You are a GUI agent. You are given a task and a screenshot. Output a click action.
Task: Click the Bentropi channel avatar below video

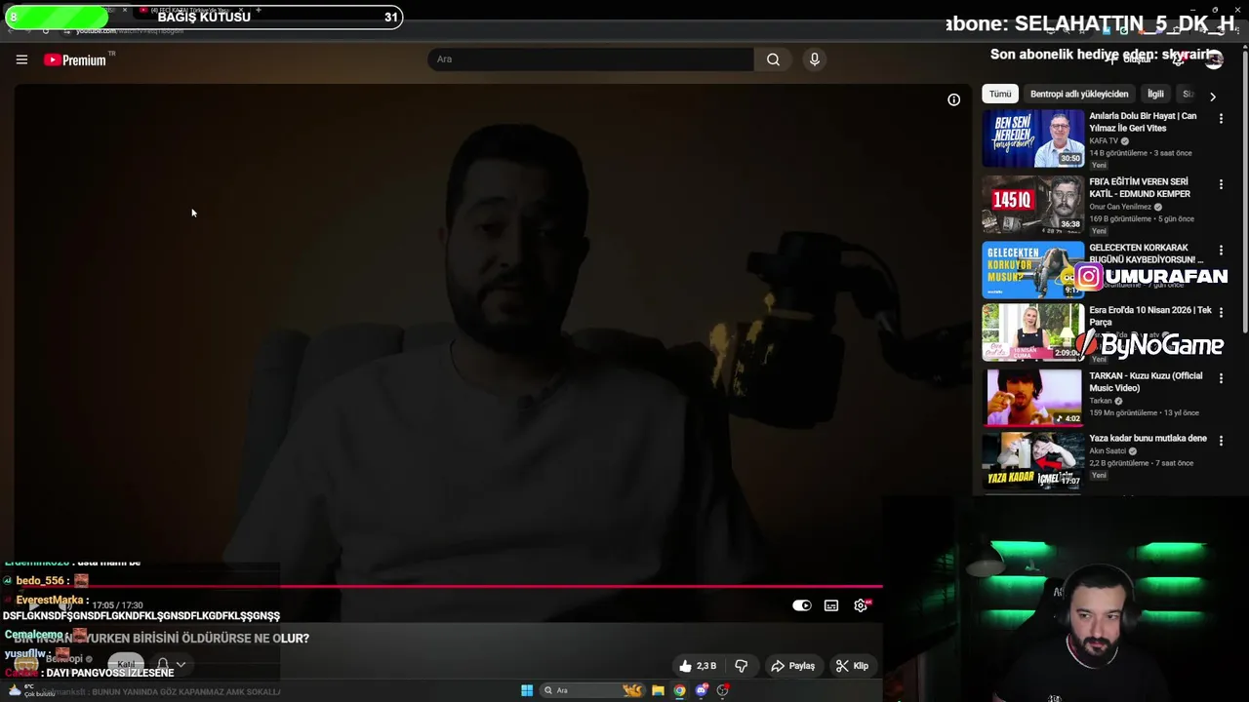pos(26,664)
